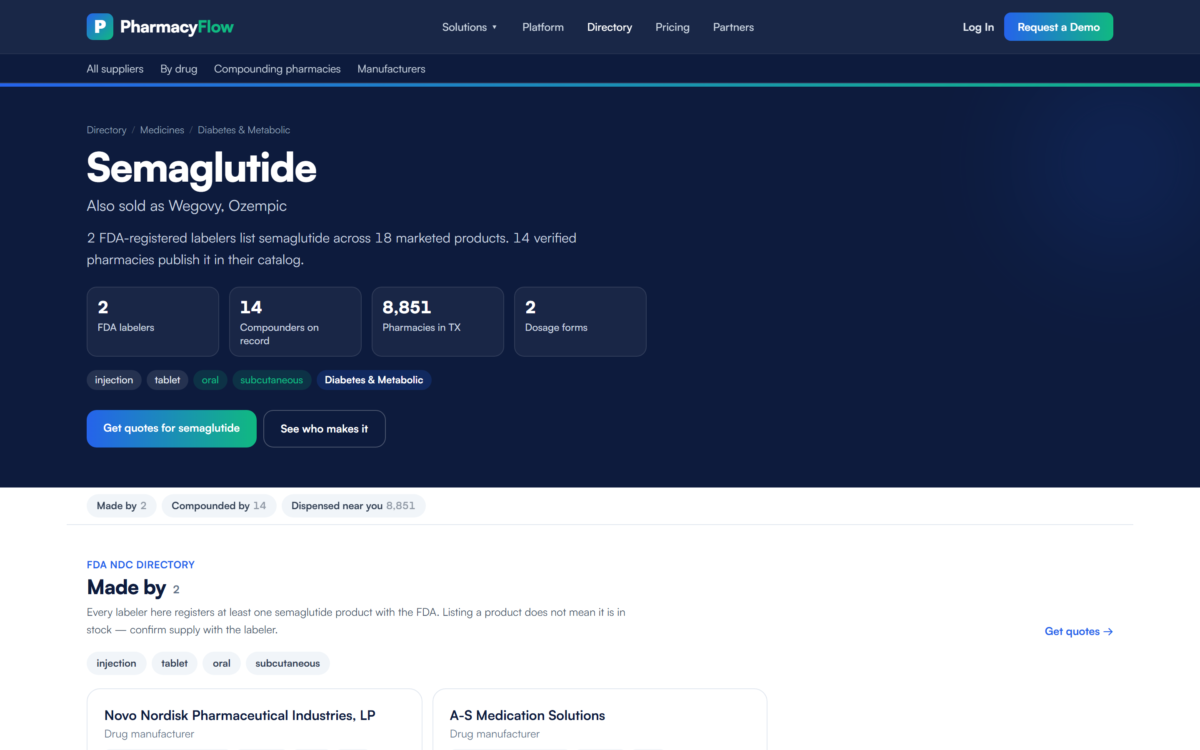The width and height of the screenshot is (1200, 750).
Task: Click the Directory breadcrumb
Action: [x=107, y=130]
